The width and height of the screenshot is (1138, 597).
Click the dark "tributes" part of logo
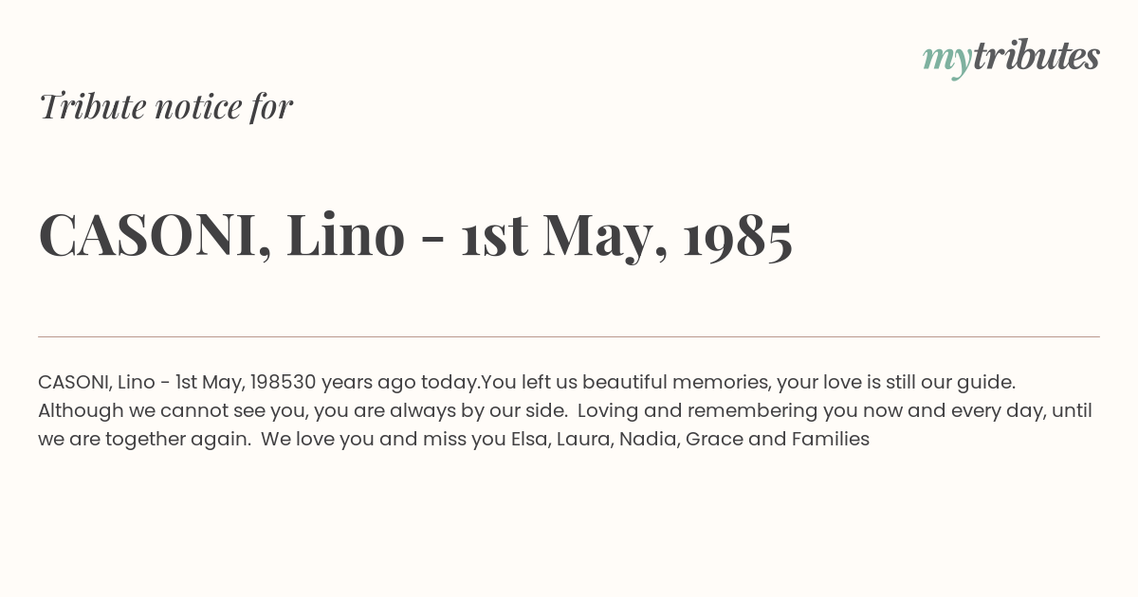click(x=1036, y=56)
